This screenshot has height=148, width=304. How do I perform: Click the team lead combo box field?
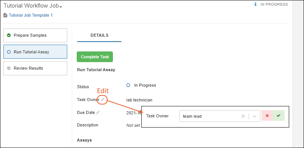tap(220, 116)
